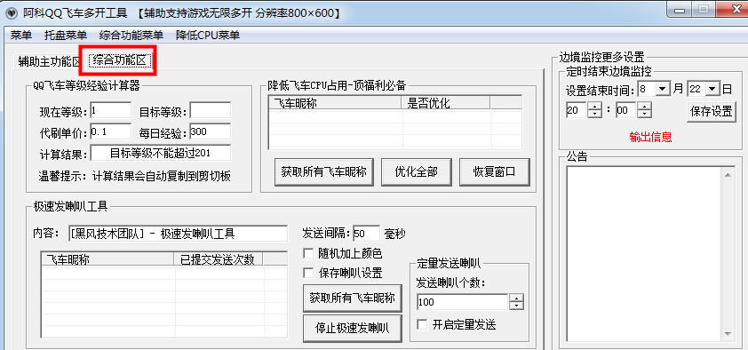Click the 目标等级 input field
Screen dimensions: 748x350
pyautogui.click(x=210, y=110)
